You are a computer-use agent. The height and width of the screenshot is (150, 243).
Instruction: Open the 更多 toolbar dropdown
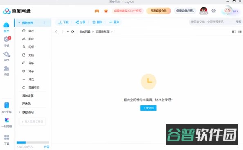114,22
